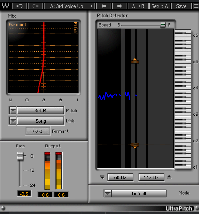199x214 pixels.
Task: Switch setup with the Setup A button
Action: (x=160, y=6)
